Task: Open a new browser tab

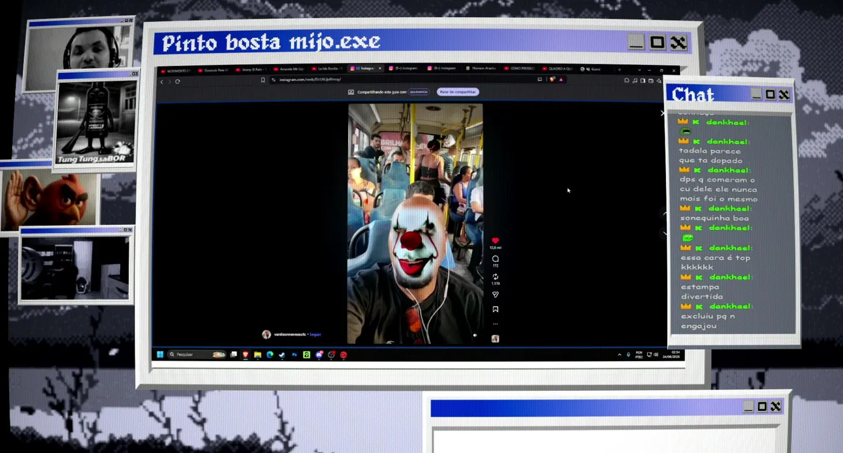Action: coord(619,69)
